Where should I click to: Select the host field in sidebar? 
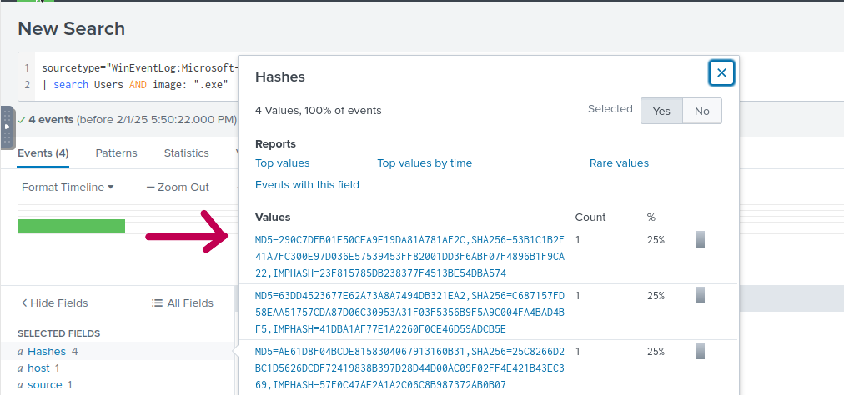38,367
